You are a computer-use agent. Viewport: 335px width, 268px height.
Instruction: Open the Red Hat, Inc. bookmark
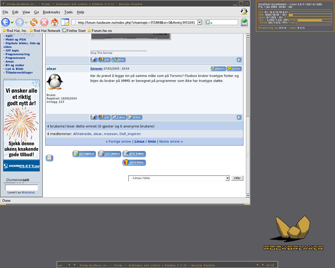[15, 31]
